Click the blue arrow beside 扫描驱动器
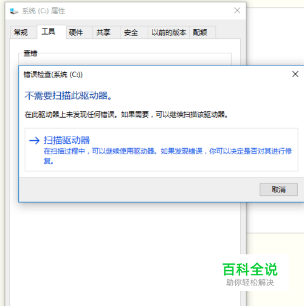This screenshot has height=306, width=304. tap(34, 140)
